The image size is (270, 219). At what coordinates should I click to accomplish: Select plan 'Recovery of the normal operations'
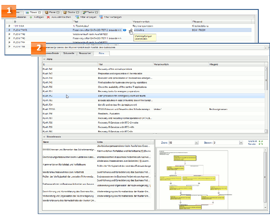point(153,69)
